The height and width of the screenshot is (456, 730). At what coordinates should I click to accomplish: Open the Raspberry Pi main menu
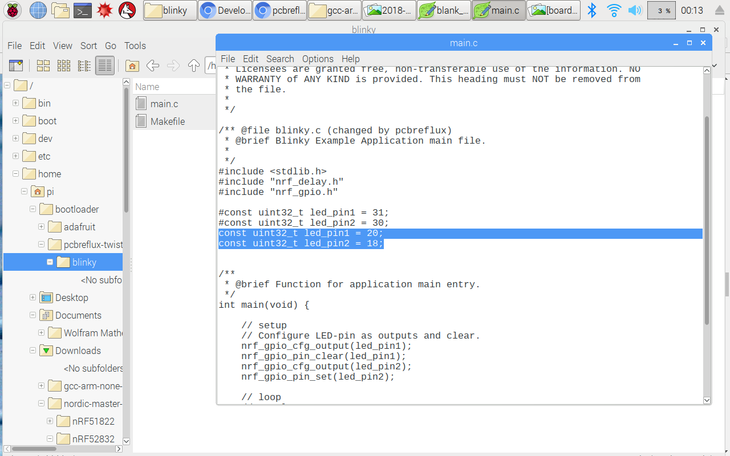[14, 10]
